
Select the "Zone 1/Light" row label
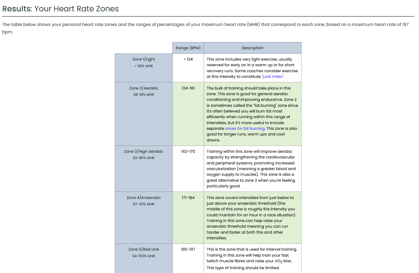click(x=144, y=59)
